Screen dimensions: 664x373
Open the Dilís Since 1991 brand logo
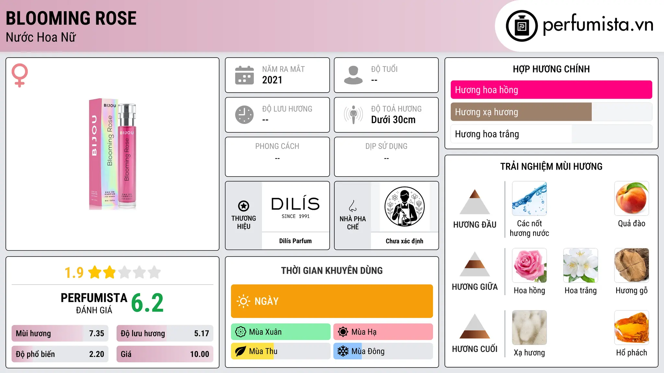[295, 207]
